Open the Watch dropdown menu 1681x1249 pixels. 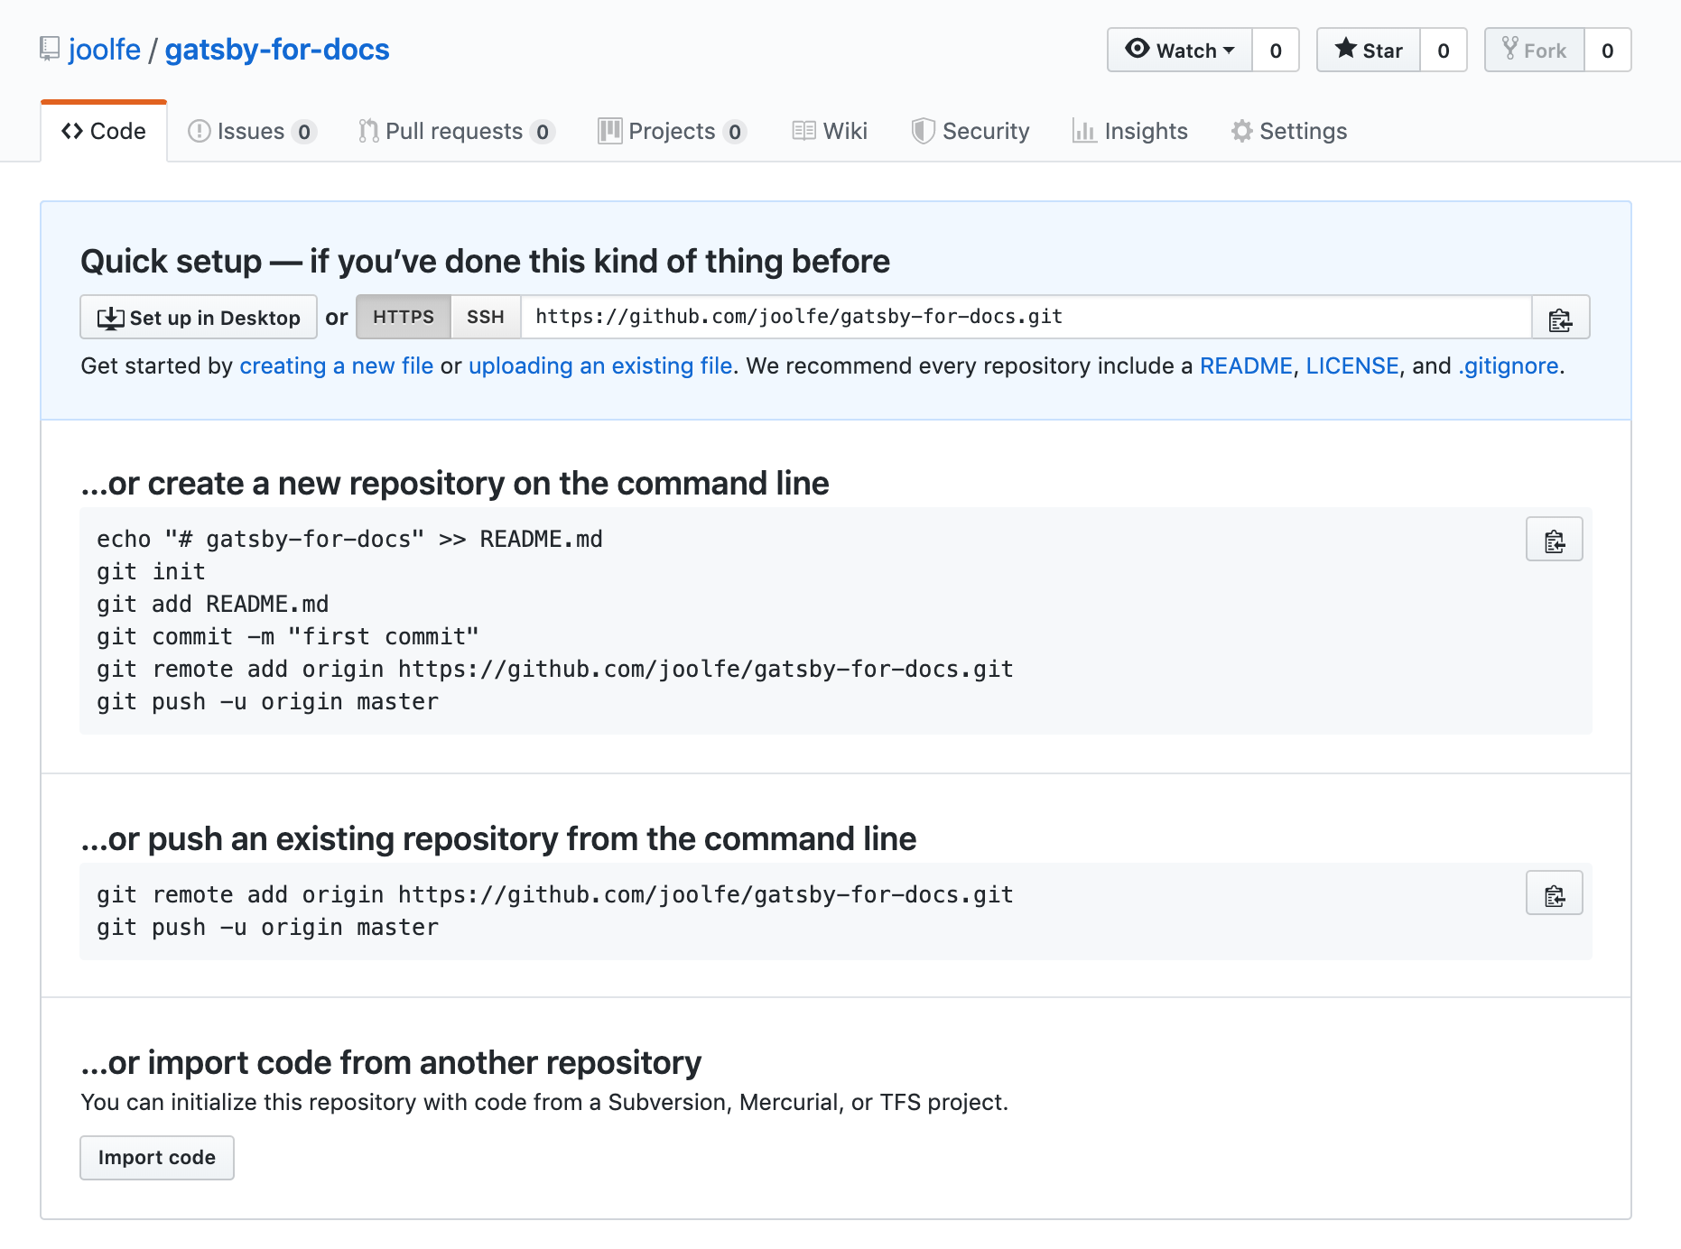pyautogui.click(x=1180, y=51)
